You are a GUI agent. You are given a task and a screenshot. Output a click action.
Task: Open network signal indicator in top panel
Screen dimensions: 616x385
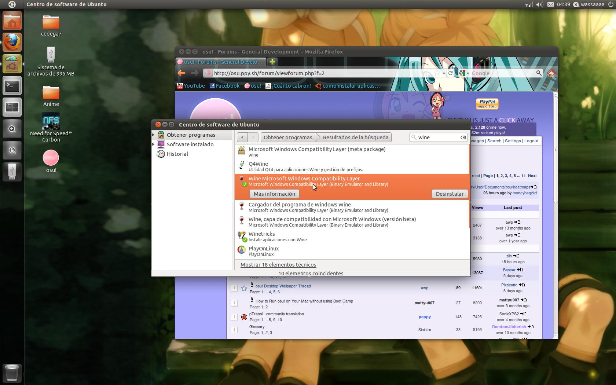click(x=529, y=4)
